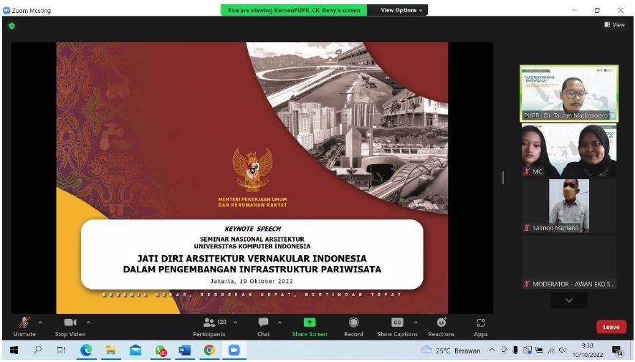
Task: Expand chat options arrow
Action: [x=280, y=323]
